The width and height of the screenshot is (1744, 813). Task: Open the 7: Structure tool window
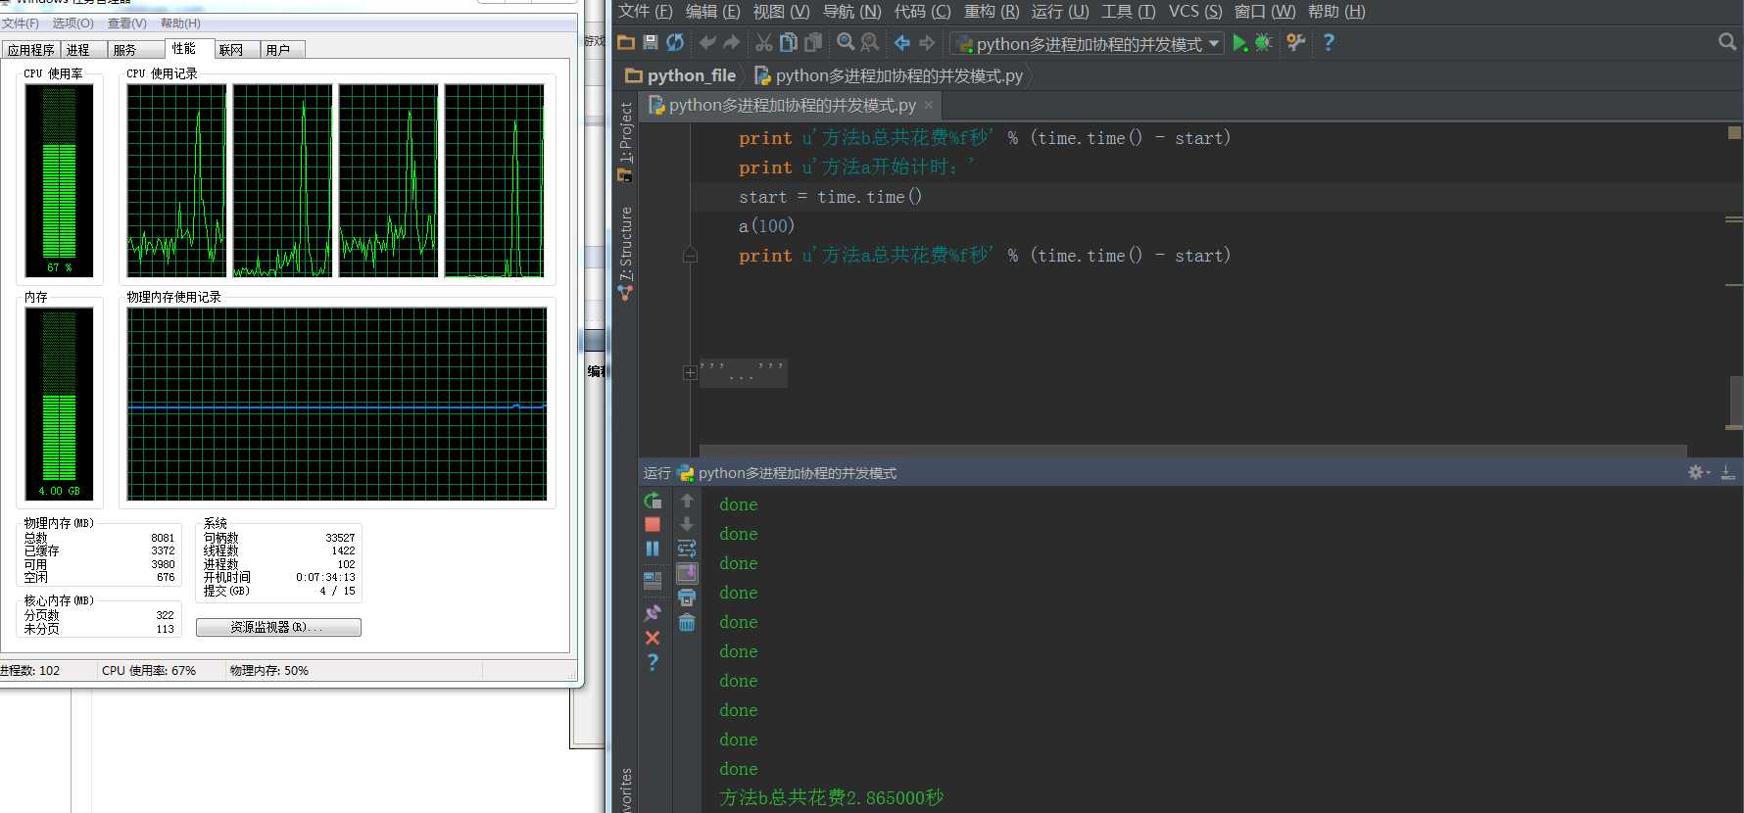pyautogui.click(x=625, y=253)
